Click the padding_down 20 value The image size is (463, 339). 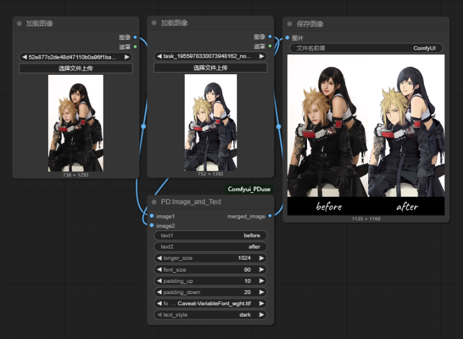tap(248, 292)
